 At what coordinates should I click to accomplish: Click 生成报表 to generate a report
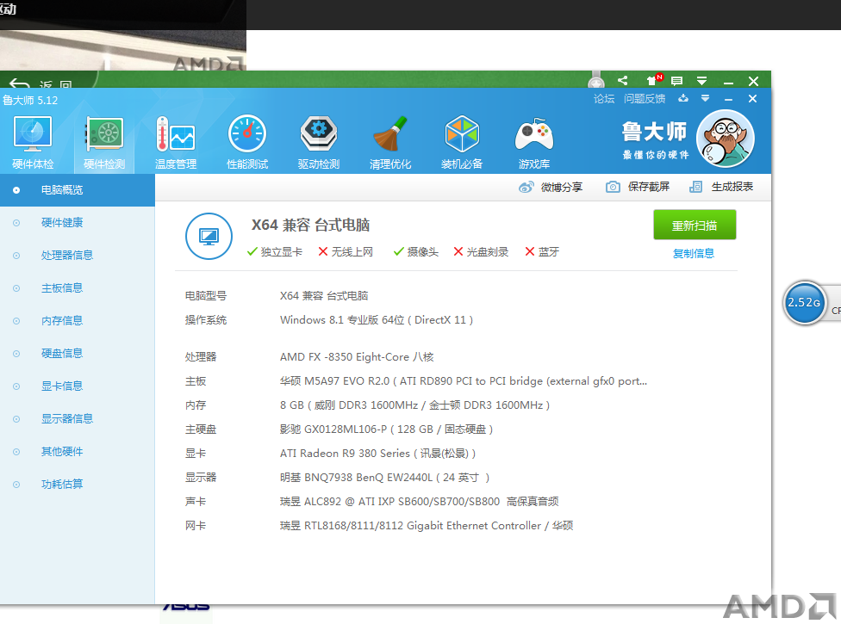click(x=721, y=187)
